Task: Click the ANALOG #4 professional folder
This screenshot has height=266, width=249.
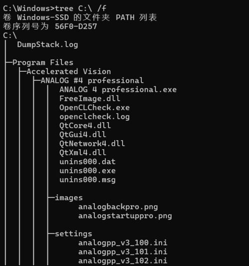Action: pyautogui.click(x=92, y=80)
